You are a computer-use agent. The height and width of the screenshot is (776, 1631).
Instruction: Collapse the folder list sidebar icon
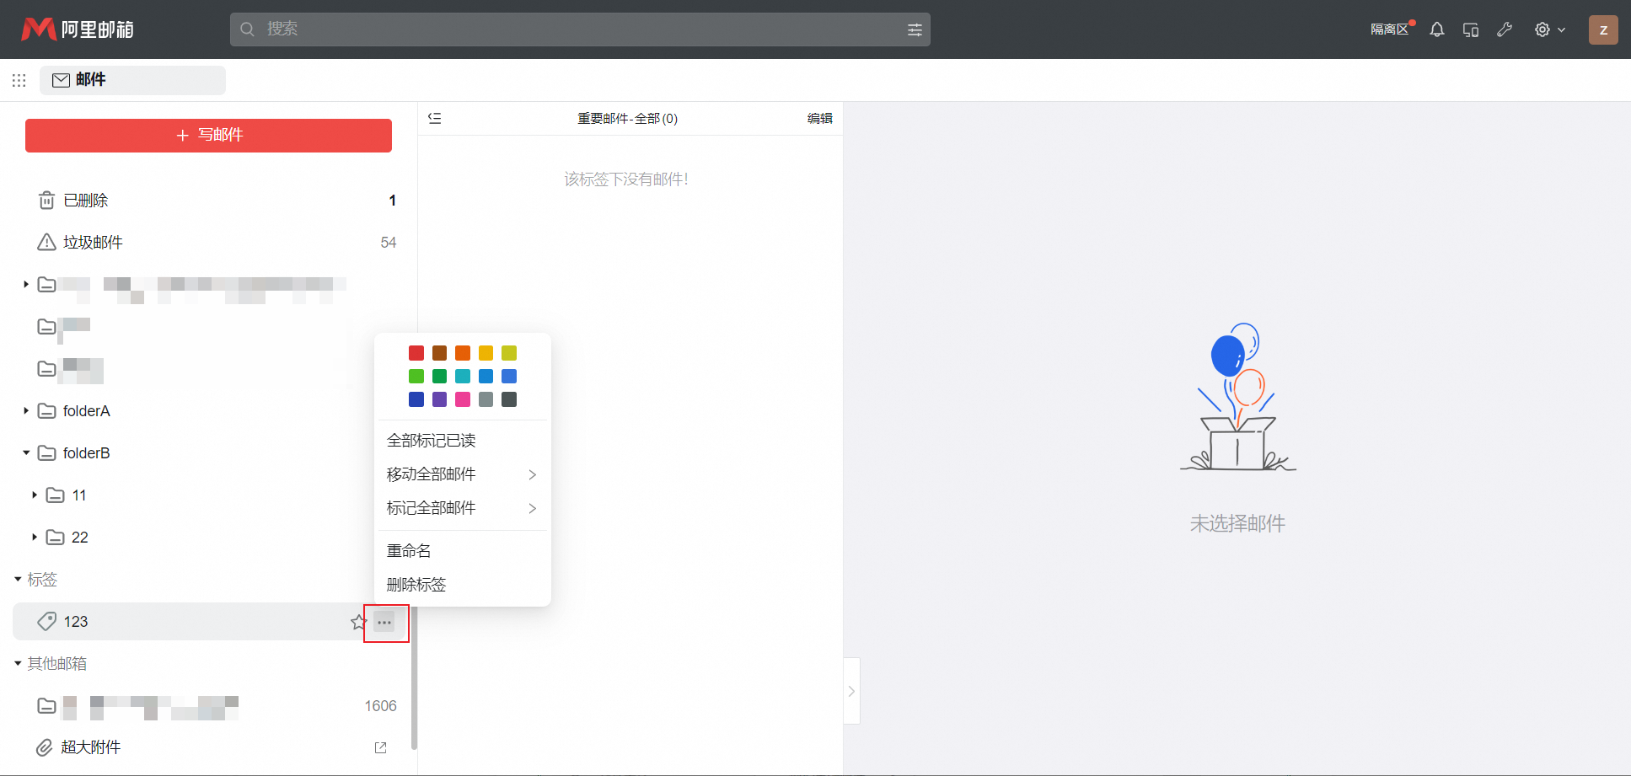point(435,118)
